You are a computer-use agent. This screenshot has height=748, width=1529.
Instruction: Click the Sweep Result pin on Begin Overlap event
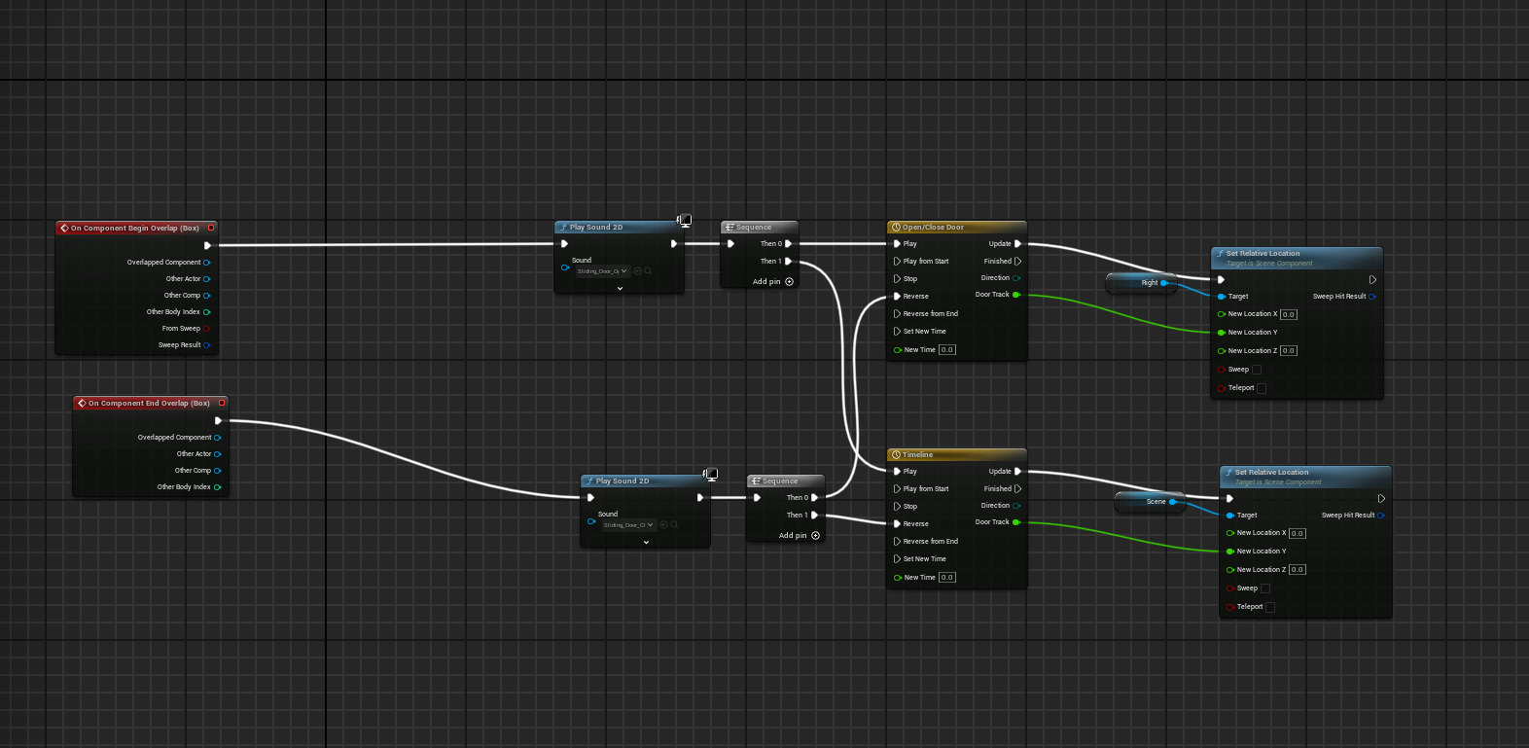207,345
